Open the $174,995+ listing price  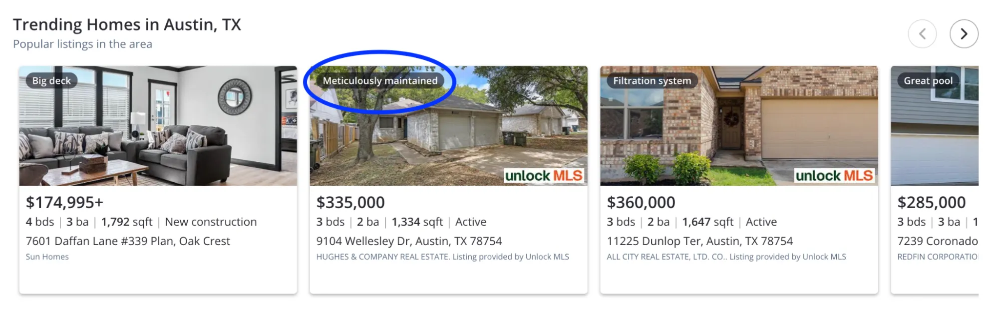tap(64, 202)
